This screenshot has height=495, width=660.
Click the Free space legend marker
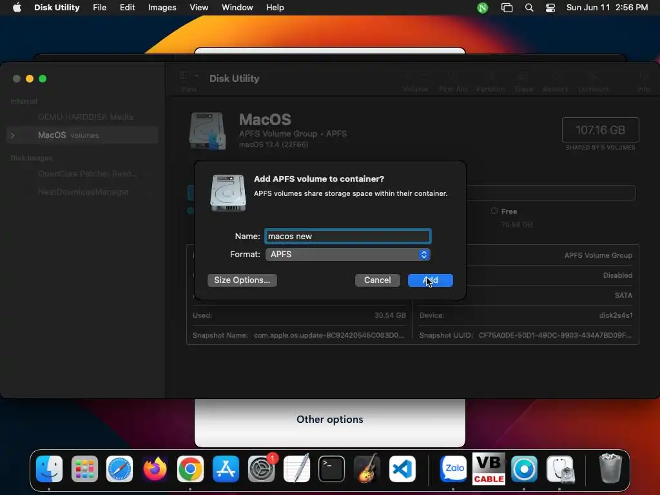pos(494,211)
